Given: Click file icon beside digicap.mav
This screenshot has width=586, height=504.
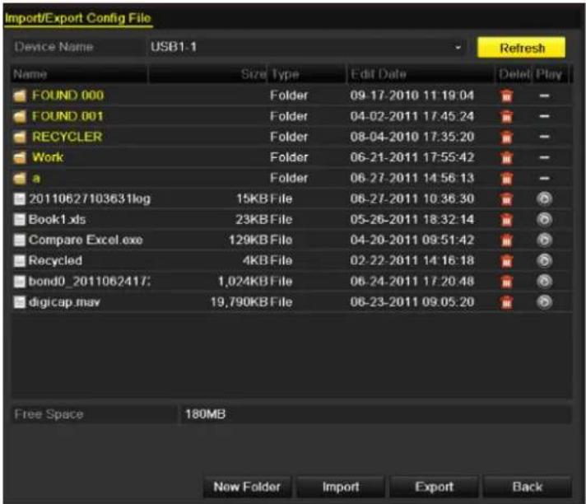Looking at the screenshot, I should 20,302.
